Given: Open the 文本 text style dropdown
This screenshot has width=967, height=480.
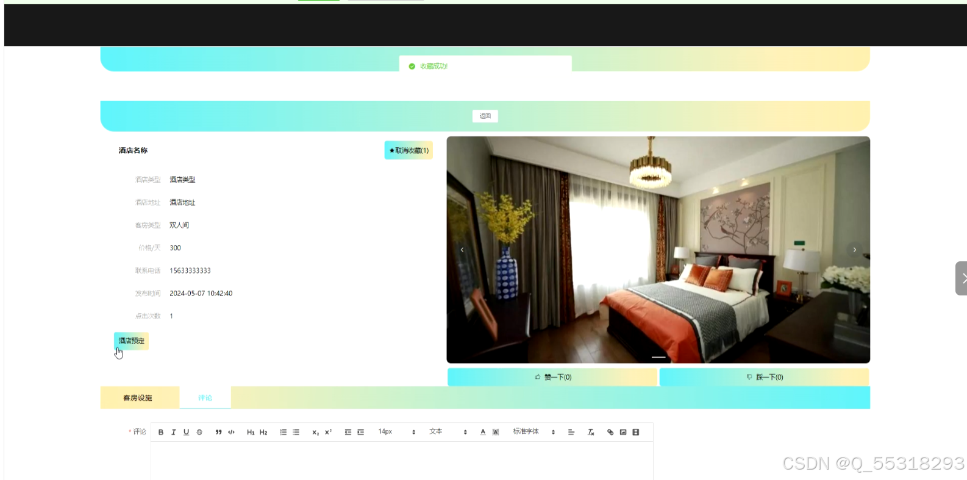Looking at the screenshot, I should (x=448, y=432).
